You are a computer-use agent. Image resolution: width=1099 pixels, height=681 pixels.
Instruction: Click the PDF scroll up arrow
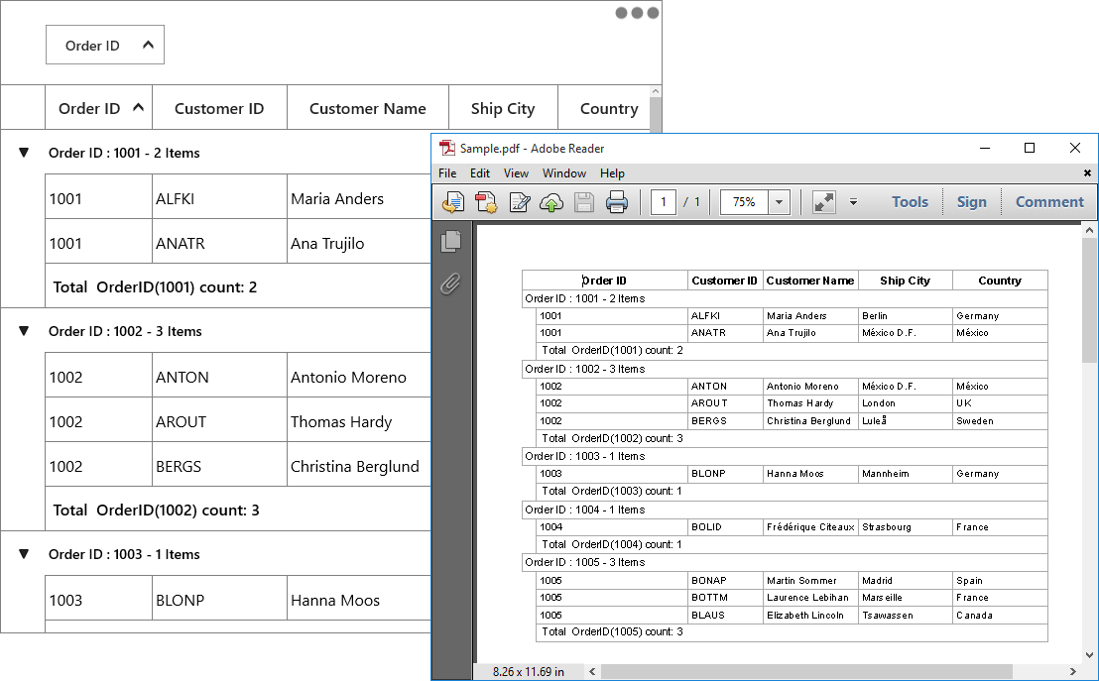point(1089,230)
